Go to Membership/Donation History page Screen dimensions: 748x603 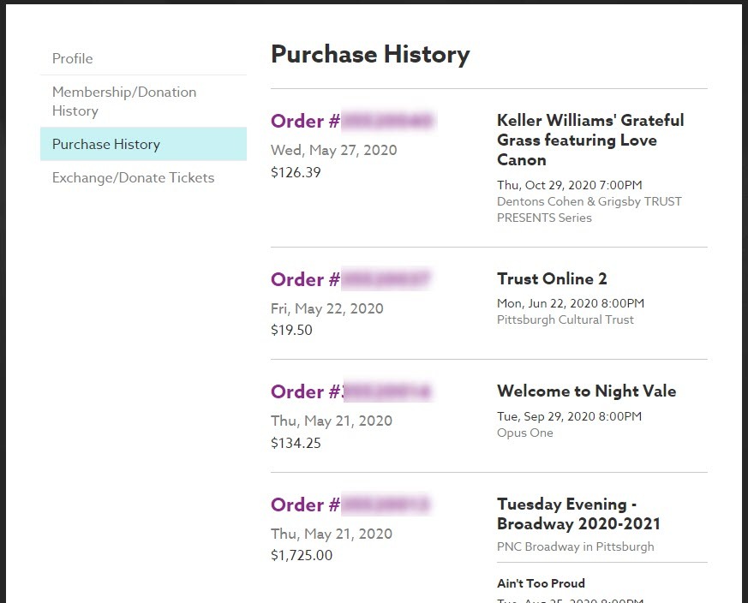[124, 101]
